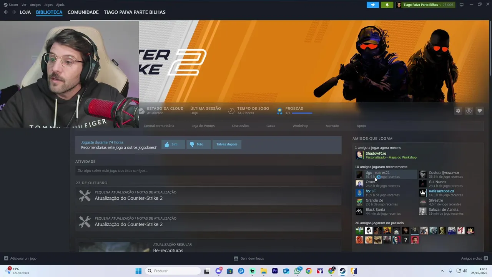Click the Amigos e chat icon
The height and width of the screenshot is (277, 492).
pyautogui.click(x=486, y=258)
